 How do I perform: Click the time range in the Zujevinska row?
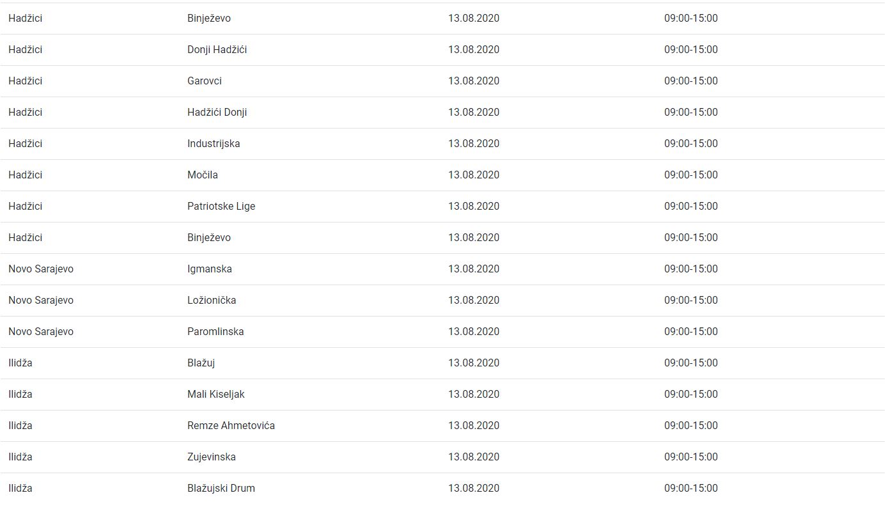[x=690, y=457]
